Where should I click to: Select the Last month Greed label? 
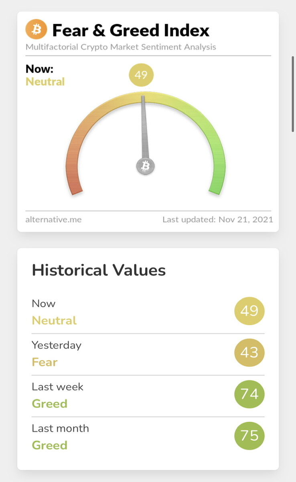61,437
